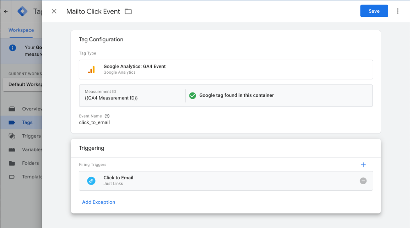Open the three-dot more options menu
The width and height of the screenshot is (410, 228).
(x=397, y=11)
